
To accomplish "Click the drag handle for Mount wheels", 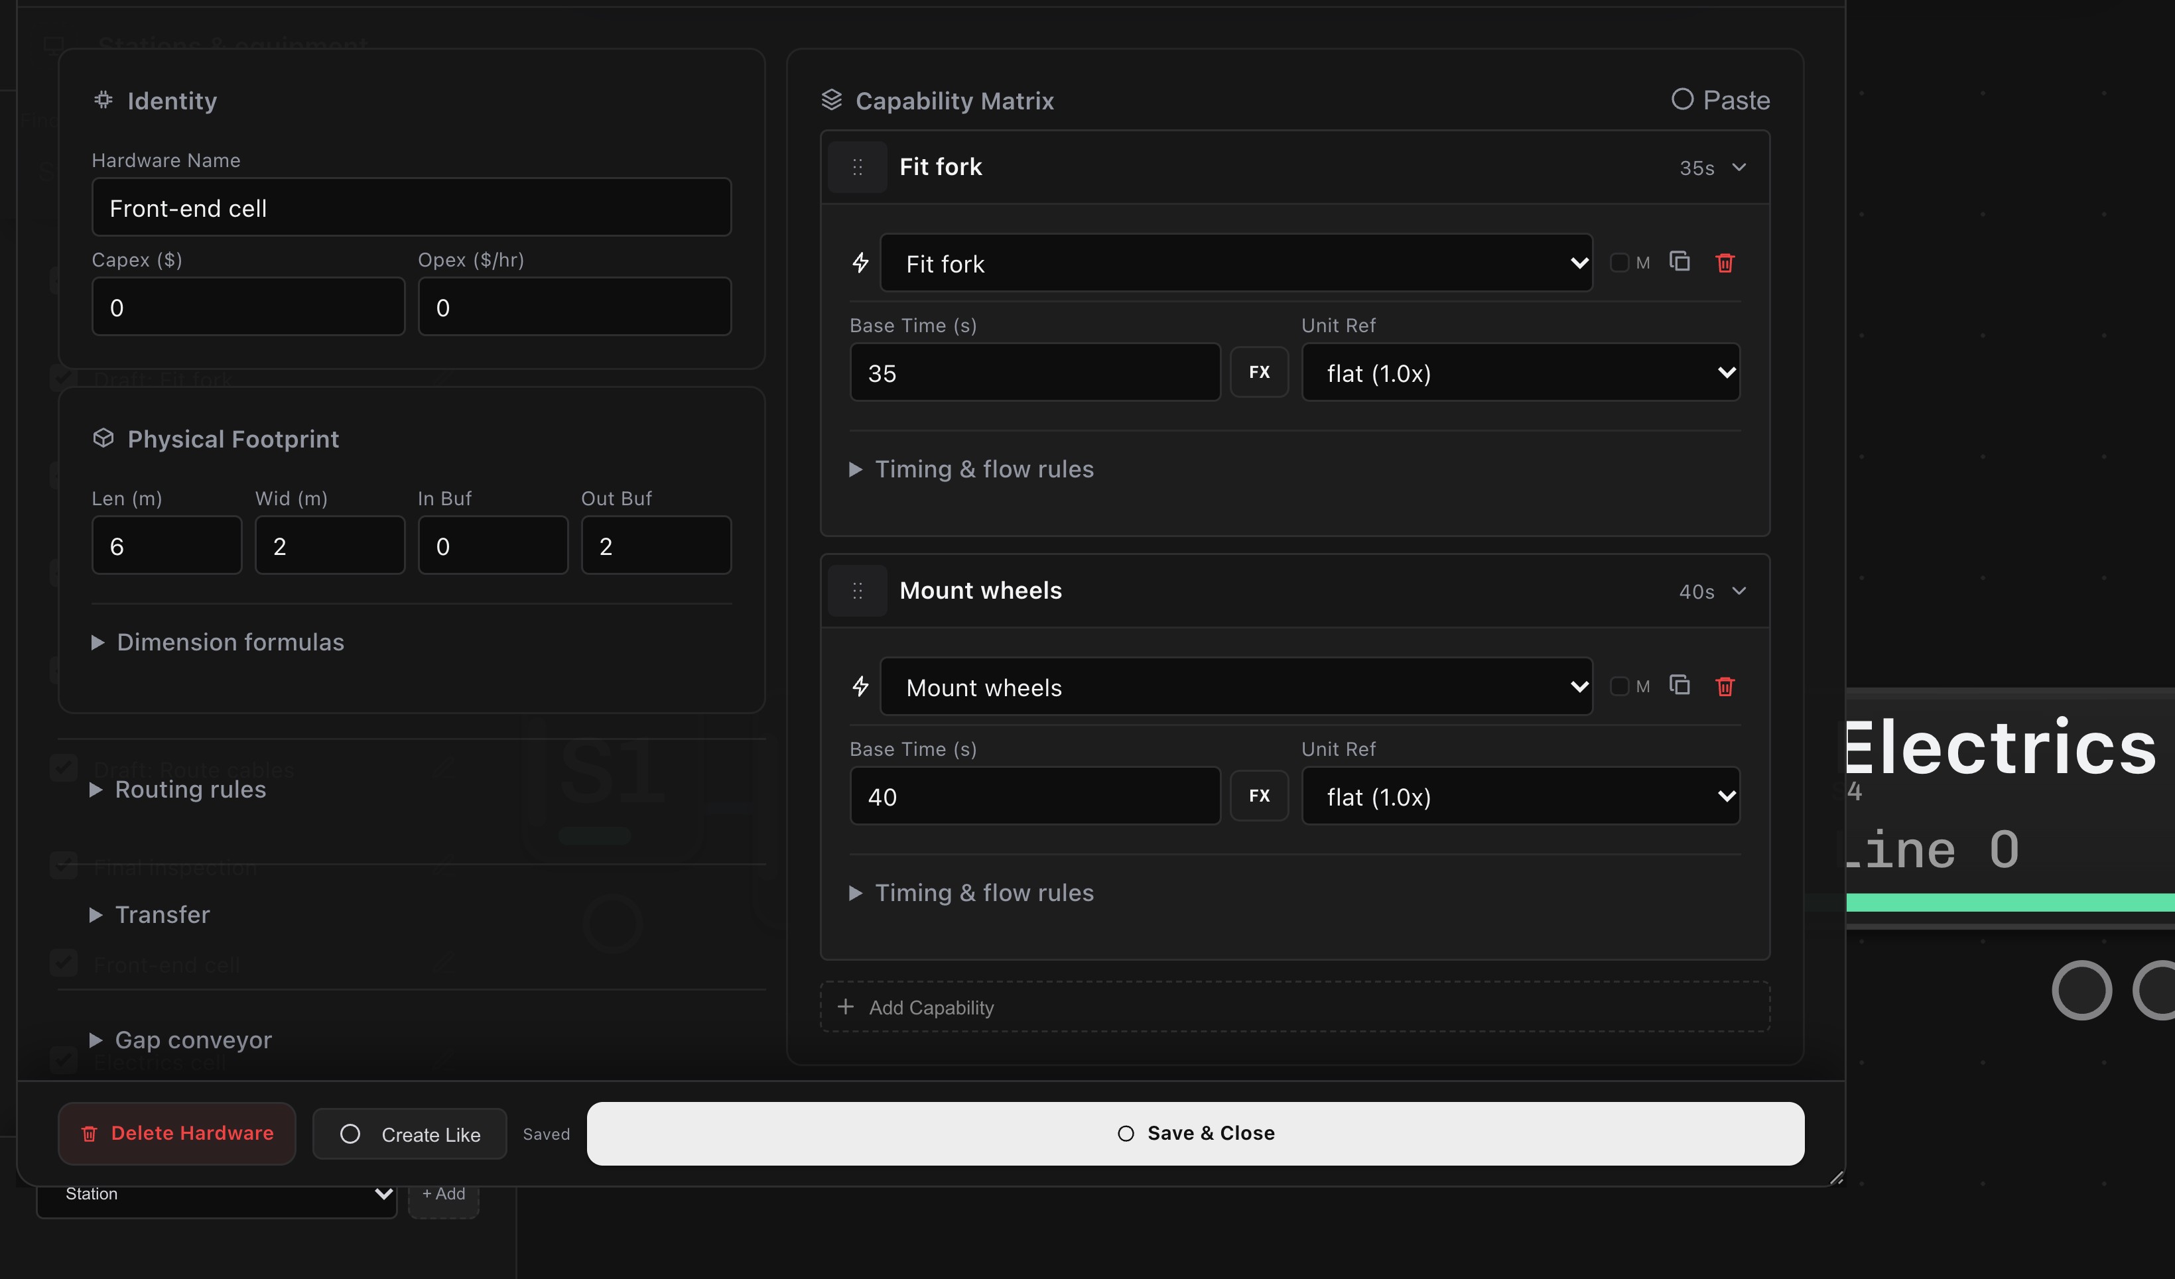I will point(857,590).
